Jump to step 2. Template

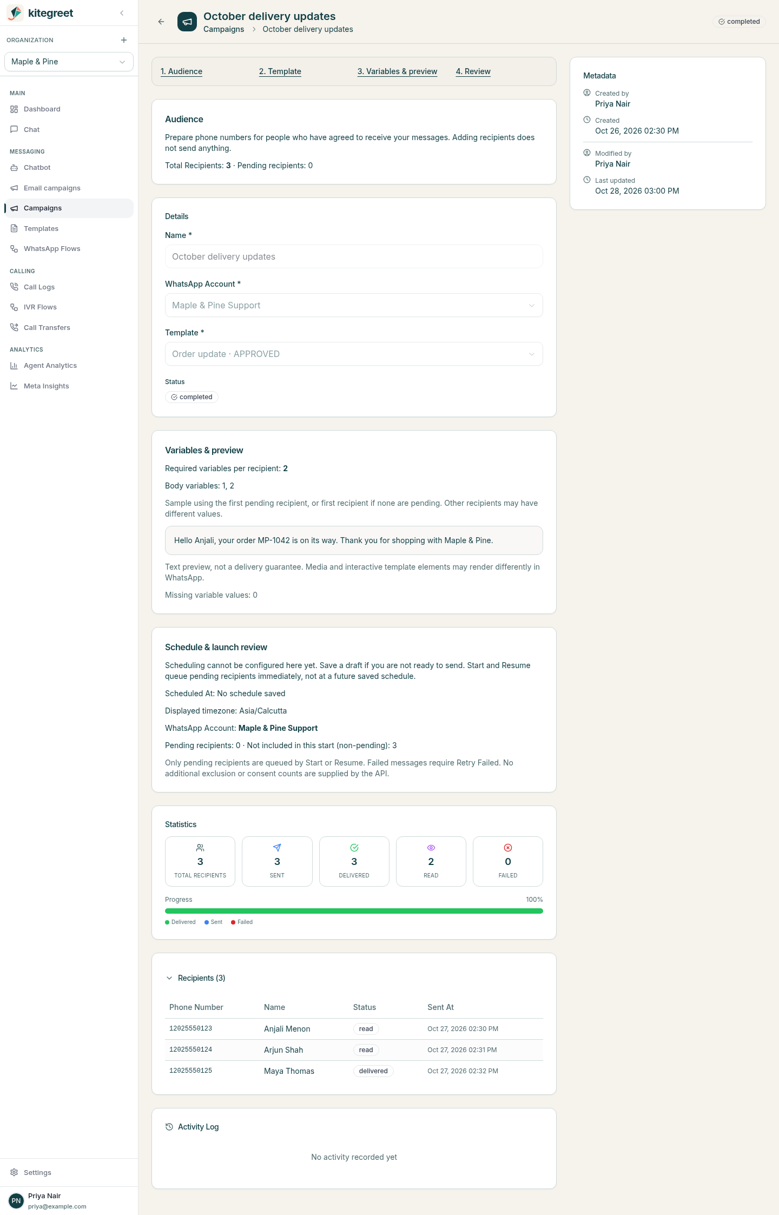[x=280, y=71]
